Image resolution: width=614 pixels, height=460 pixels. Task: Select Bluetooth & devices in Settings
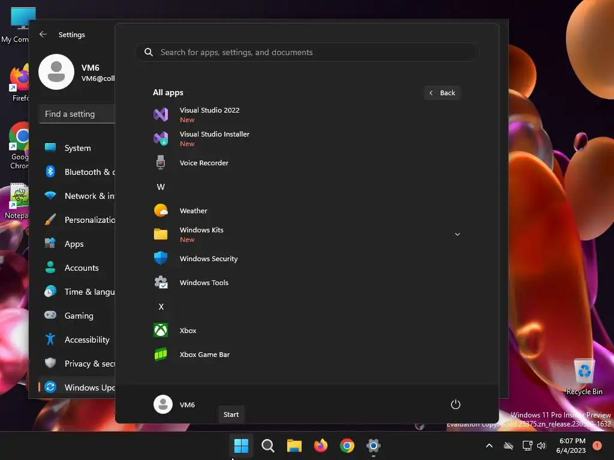[78, 172]
